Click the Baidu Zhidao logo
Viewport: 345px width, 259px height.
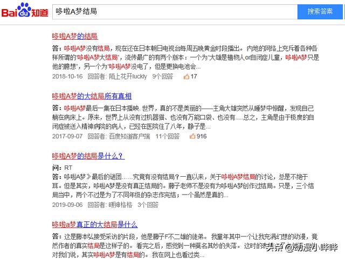click(x=25, y=11)
